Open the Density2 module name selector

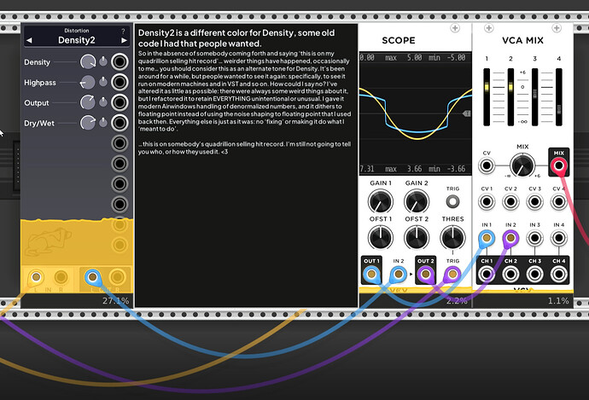77,40
